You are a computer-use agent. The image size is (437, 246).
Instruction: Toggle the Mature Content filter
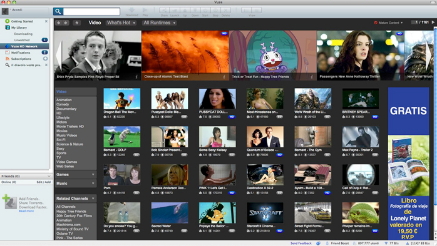(389, 22)
